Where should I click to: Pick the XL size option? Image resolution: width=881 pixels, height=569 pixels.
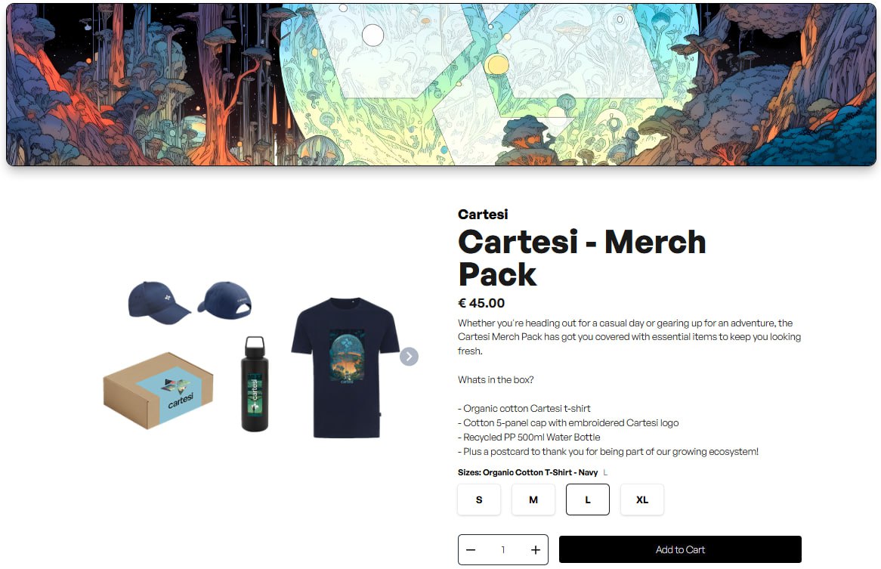[x=642, y=499]
